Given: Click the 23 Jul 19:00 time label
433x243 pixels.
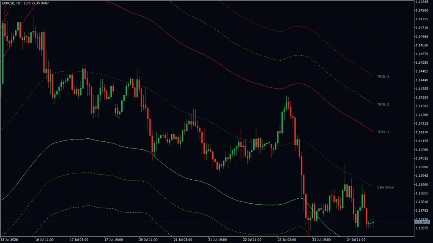Looking at the screenshot, I should coord(321,240).
